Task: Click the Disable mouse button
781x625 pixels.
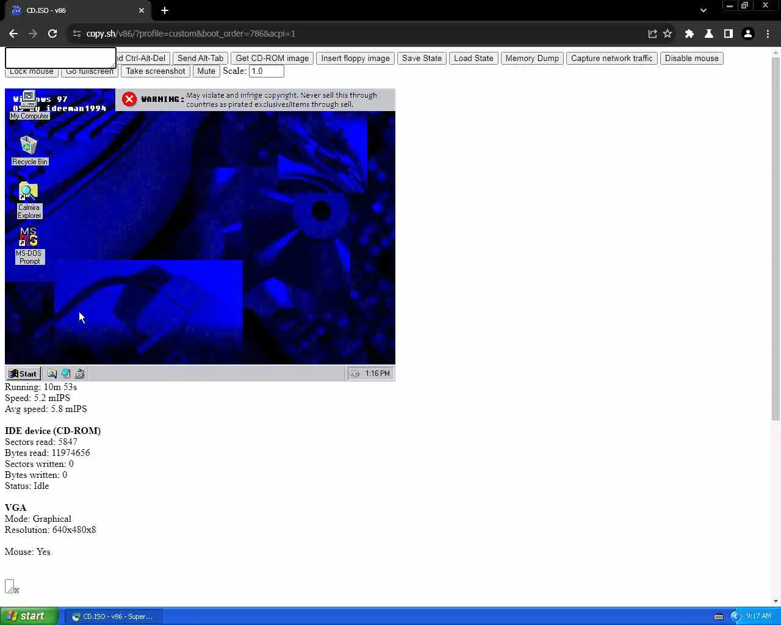Action: pos(692,58)
